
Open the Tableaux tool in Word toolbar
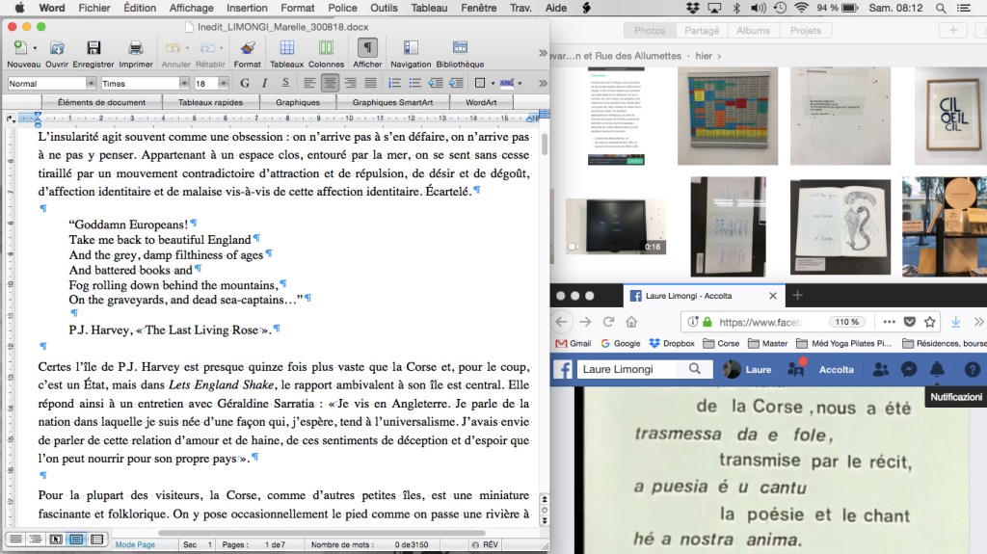286,48
